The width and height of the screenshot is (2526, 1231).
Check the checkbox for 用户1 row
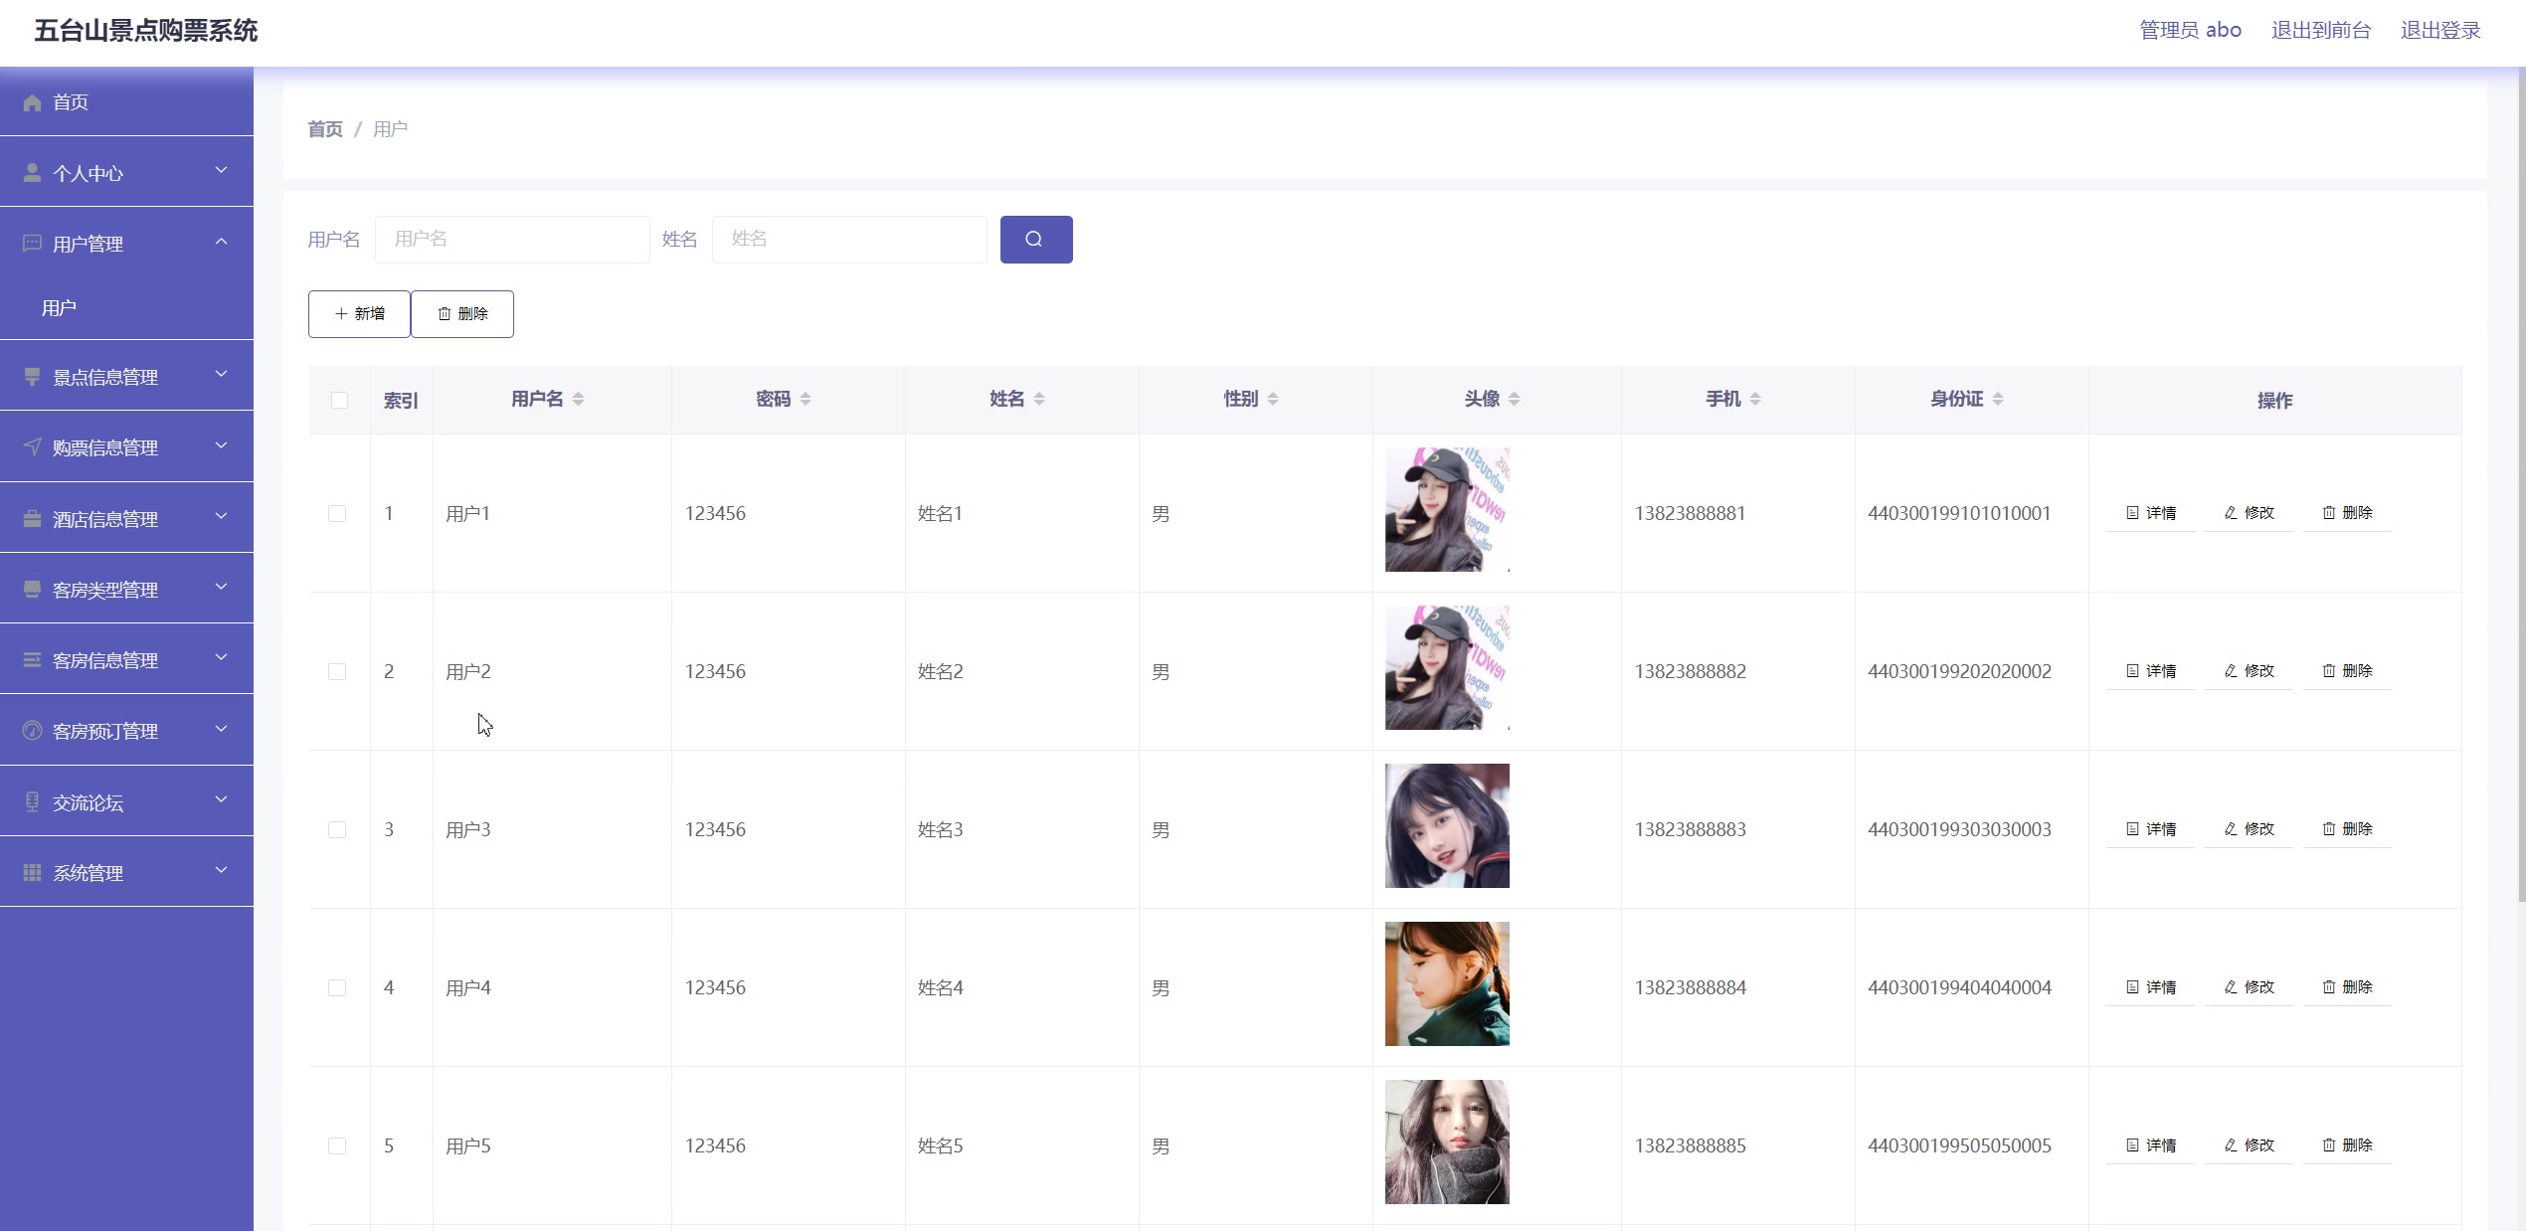[x=337, y=514]
